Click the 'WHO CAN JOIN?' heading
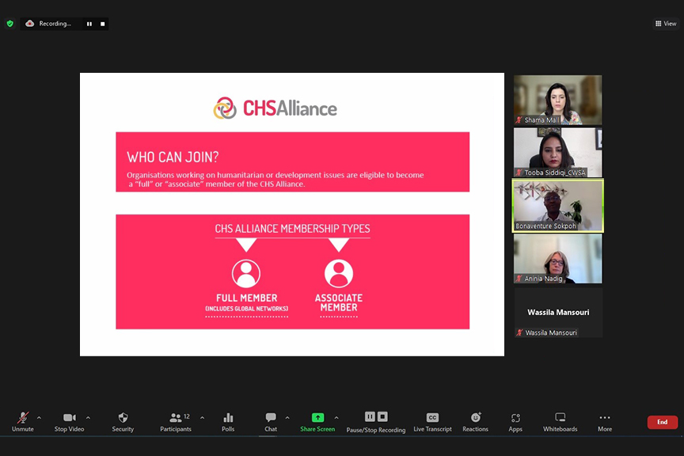 (x=173, y=157)
